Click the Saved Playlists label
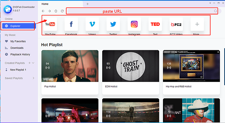 14,78
